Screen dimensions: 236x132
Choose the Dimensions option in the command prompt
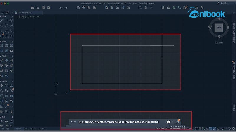coord(139,122)
